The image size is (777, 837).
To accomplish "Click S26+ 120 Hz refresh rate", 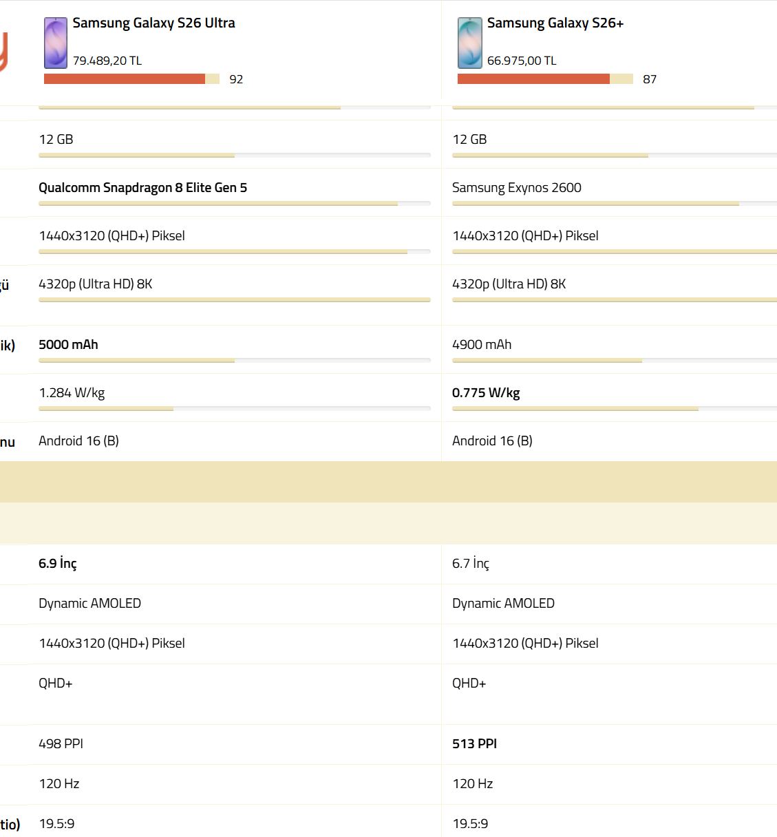I will point(473,783).
